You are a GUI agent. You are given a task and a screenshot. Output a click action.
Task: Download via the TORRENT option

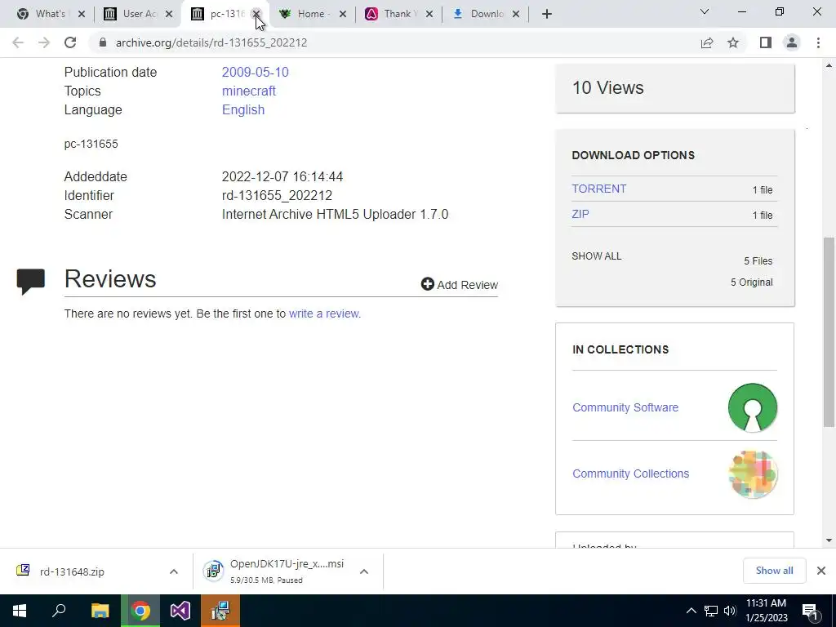598,189
